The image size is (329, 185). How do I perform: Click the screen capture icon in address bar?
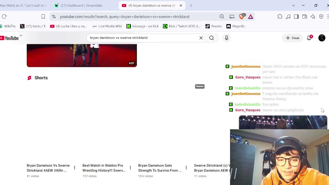point(232,17)
